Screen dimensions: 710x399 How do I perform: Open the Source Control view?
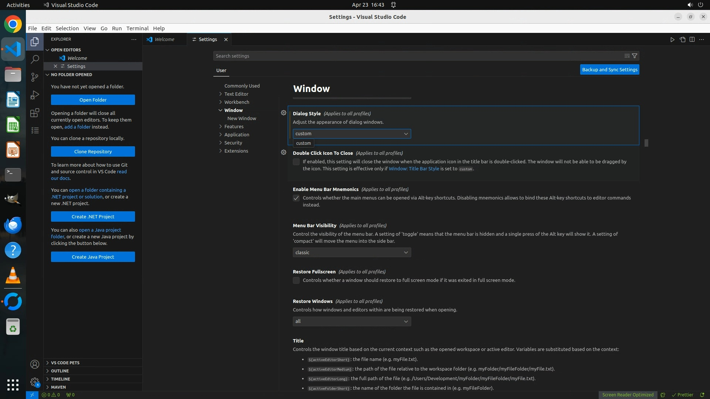pos(35,77)
